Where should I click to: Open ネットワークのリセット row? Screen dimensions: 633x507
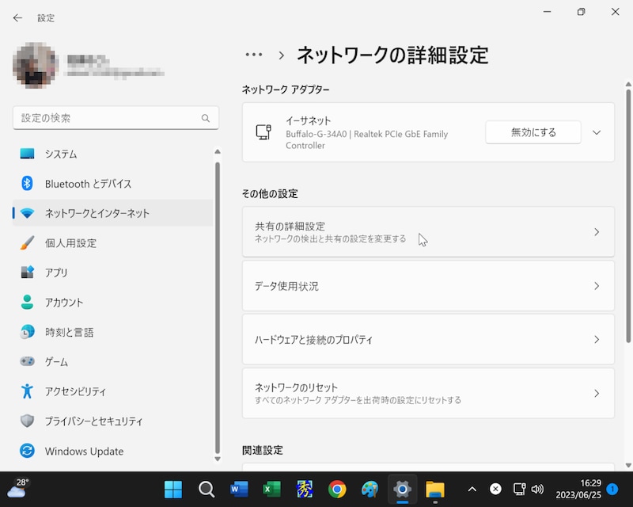click(427, 393)
